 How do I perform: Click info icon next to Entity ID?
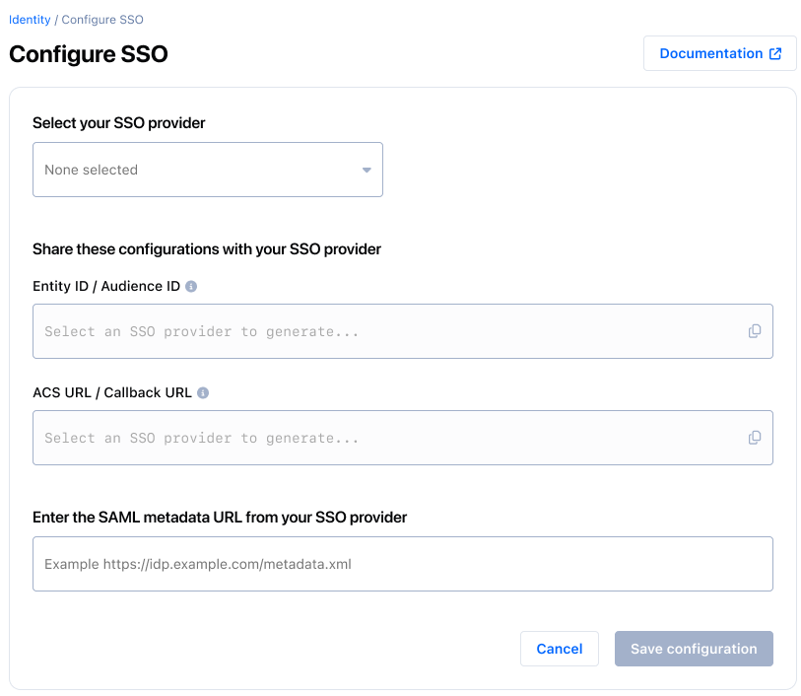point(191,287)
